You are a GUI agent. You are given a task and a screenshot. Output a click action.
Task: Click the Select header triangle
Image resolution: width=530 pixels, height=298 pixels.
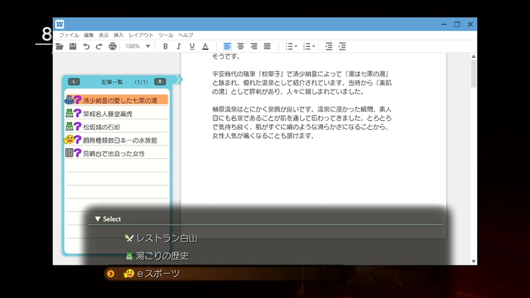(98, 219)
